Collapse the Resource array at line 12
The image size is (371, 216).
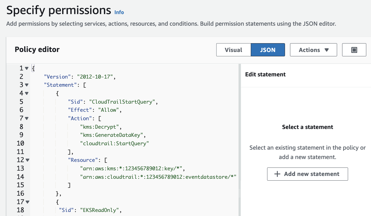coord(28,160)
